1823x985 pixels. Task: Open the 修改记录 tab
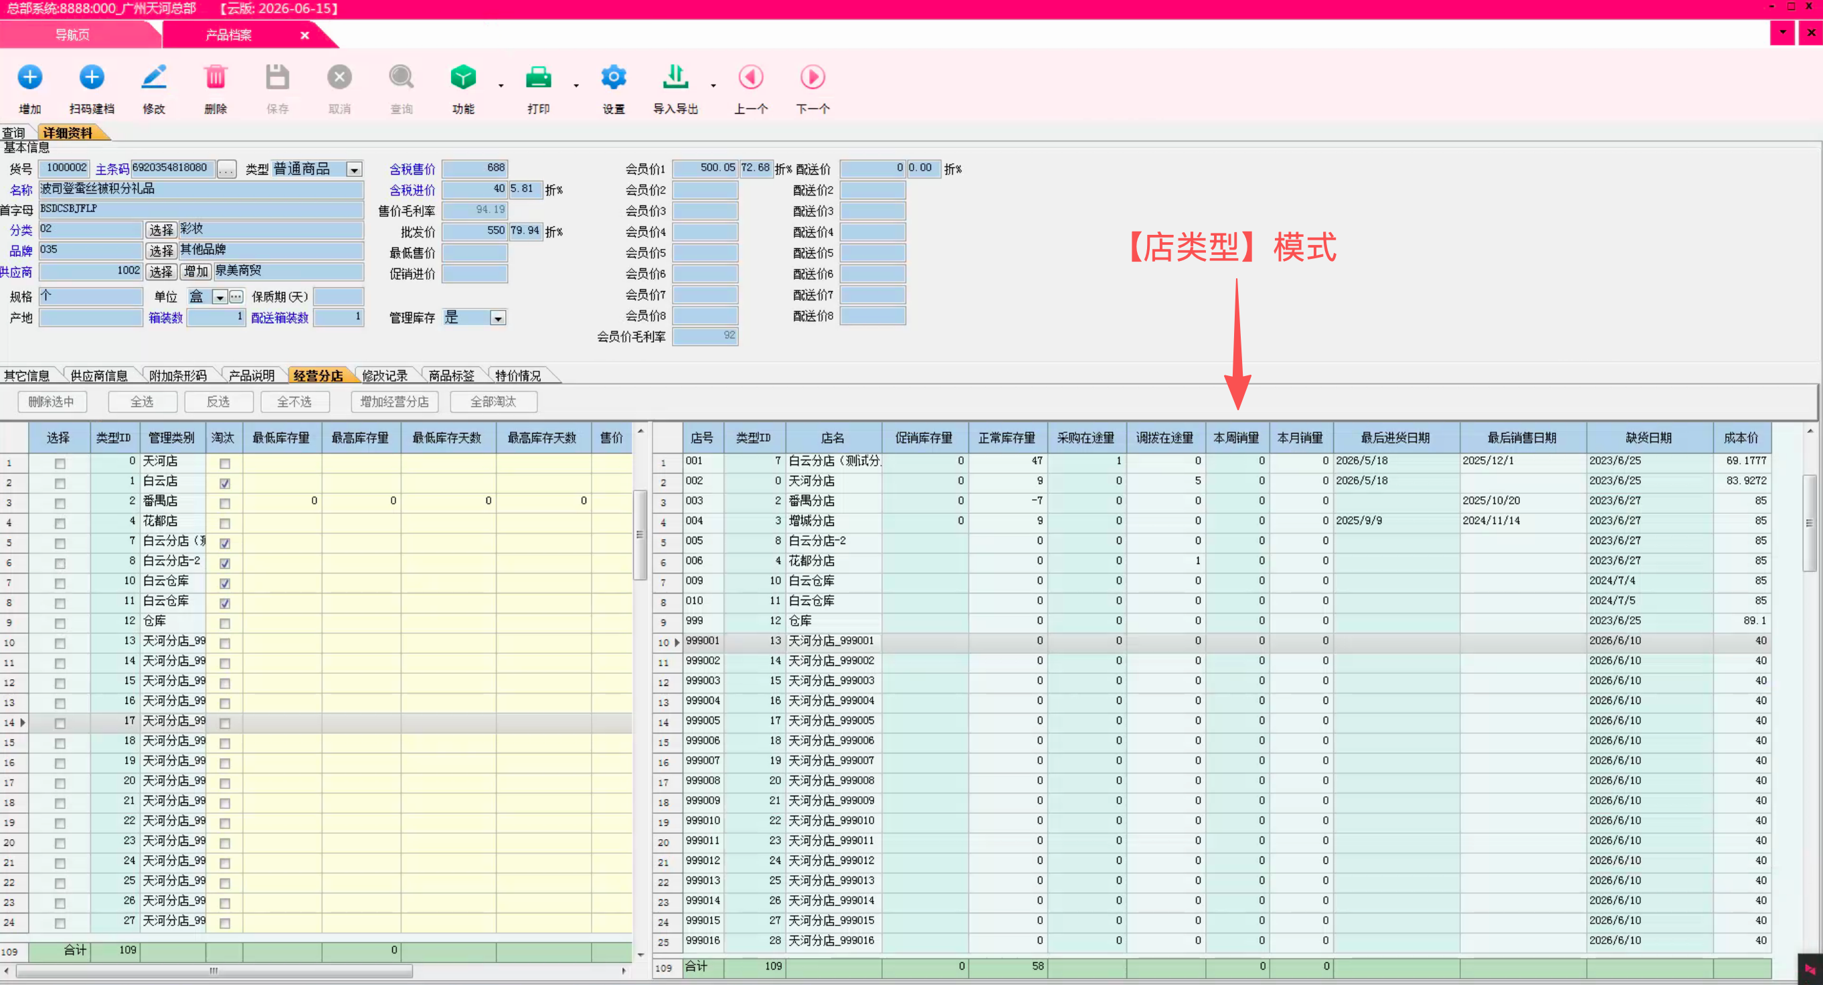coord(384,376)
